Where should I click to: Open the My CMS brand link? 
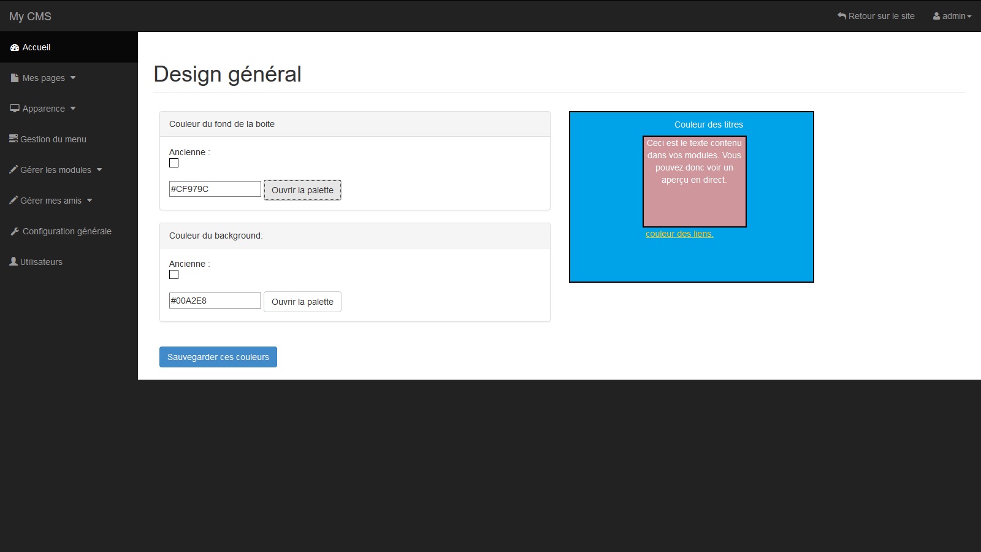click(x=30, y=17)
